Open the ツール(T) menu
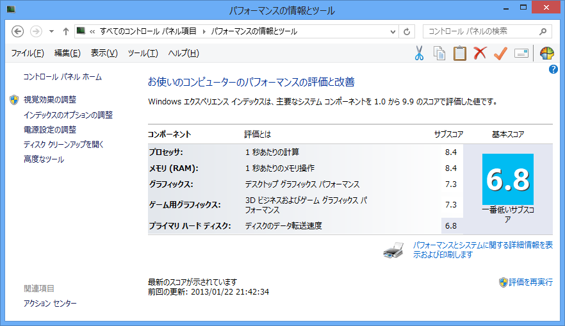565x326 pixels. [143, 53]
